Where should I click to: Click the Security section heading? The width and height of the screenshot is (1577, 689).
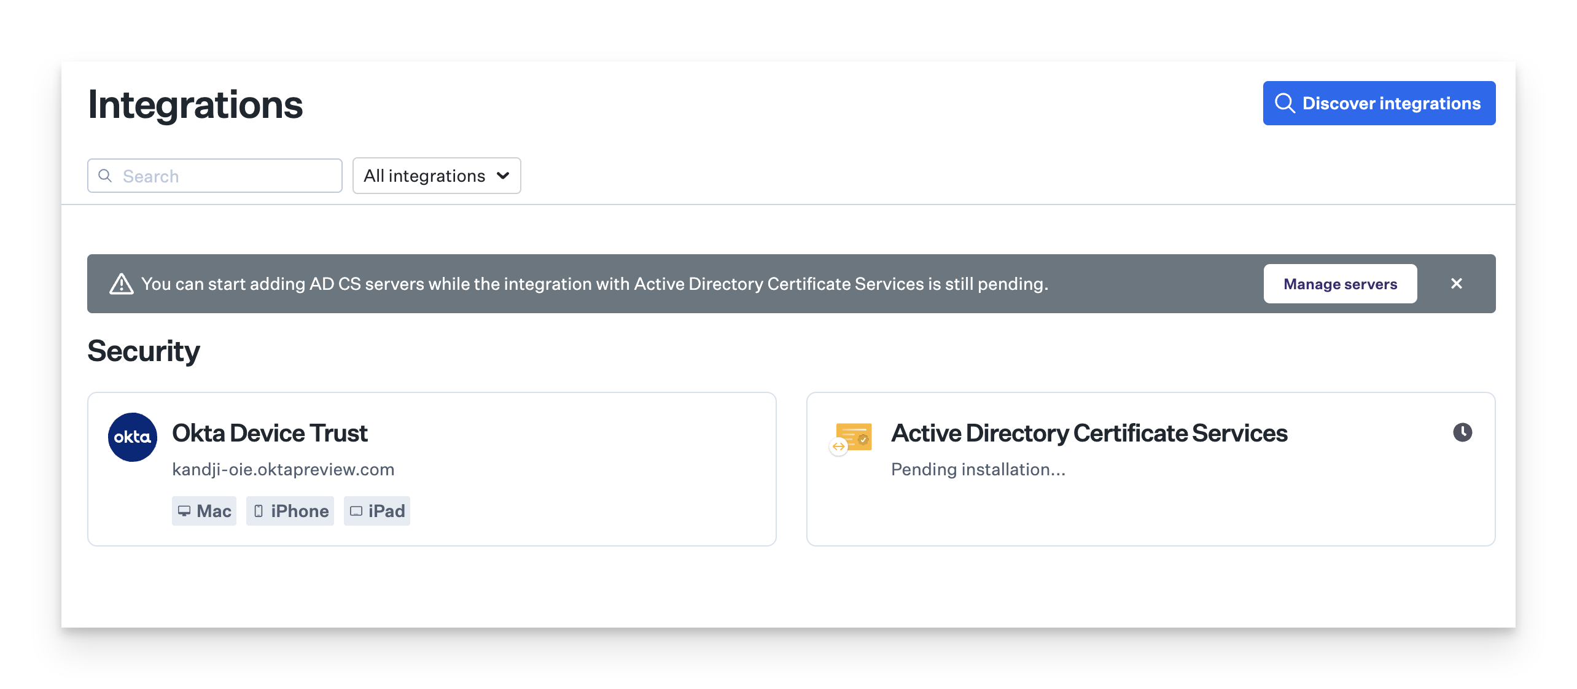(144, 351)
